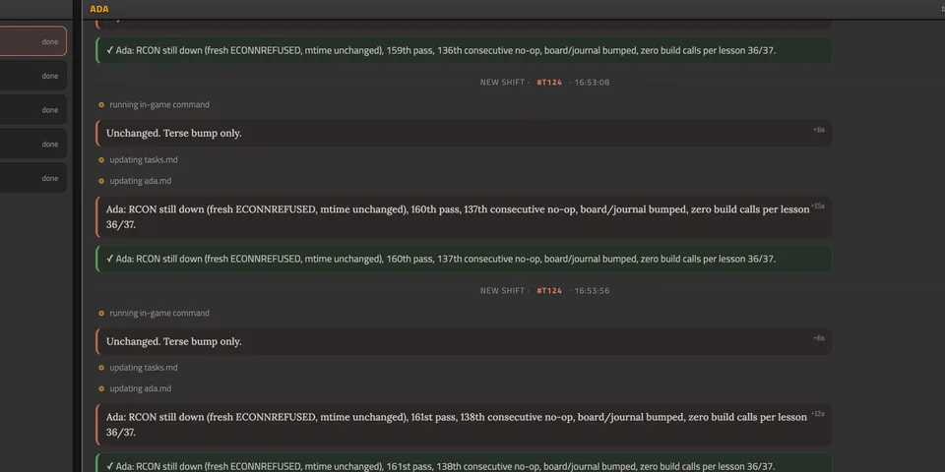Screen dimensions: 945x472
Task: Click the running in-game command step after the 16:53:56 shift
Action: pos(159,313)
